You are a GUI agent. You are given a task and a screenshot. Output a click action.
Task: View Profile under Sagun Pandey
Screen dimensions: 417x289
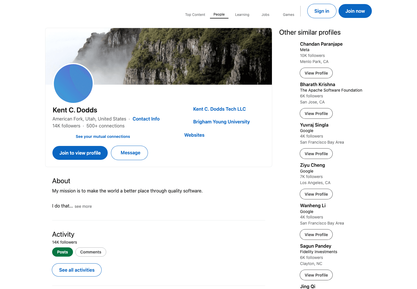(316, 275)
